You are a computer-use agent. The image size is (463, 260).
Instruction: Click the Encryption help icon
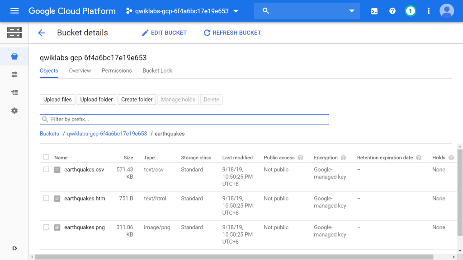[343, 158]
